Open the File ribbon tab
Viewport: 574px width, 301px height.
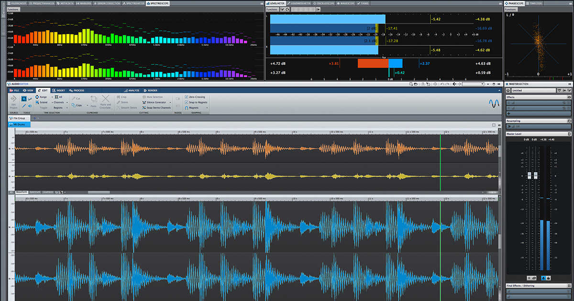click(x=14, y=90)
